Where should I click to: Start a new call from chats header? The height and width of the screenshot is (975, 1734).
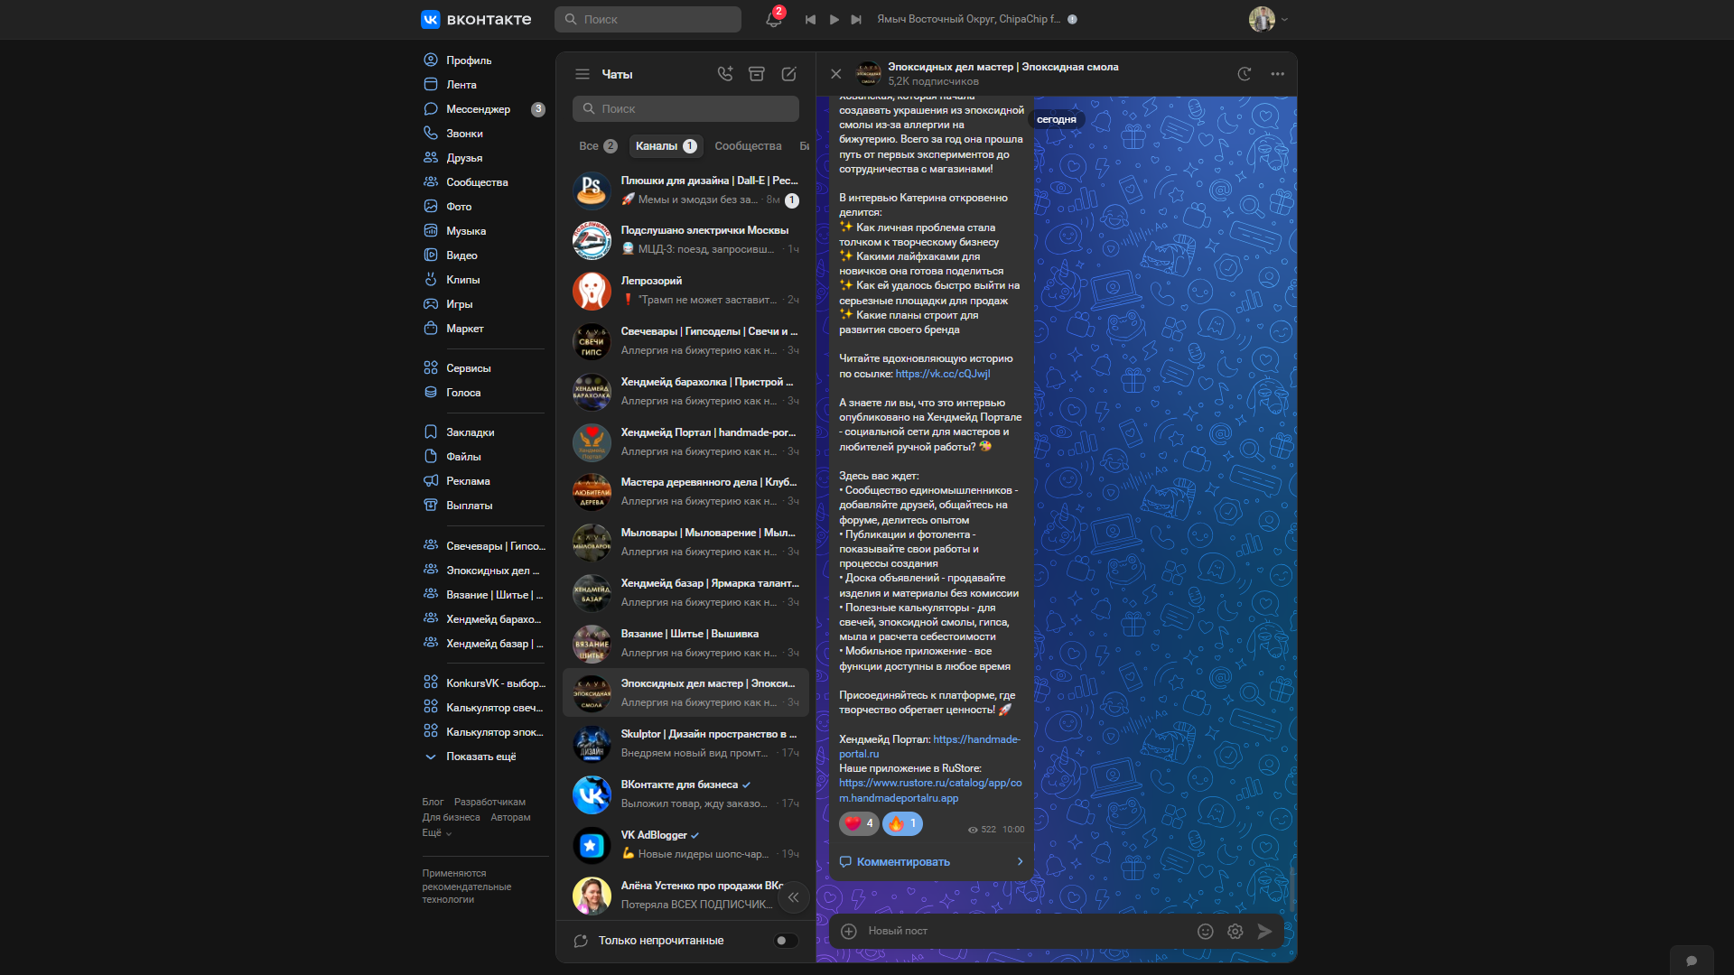point(724,74)
